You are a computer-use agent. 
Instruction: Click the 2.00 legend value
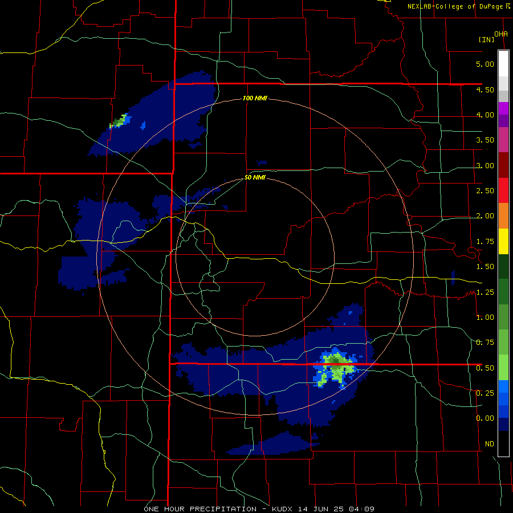pos(485,216)
